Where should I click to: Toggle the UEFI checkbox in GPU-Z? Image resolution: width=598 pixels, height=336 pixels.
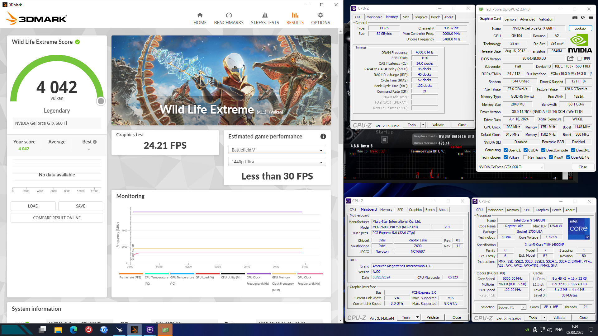pos(580,59)
